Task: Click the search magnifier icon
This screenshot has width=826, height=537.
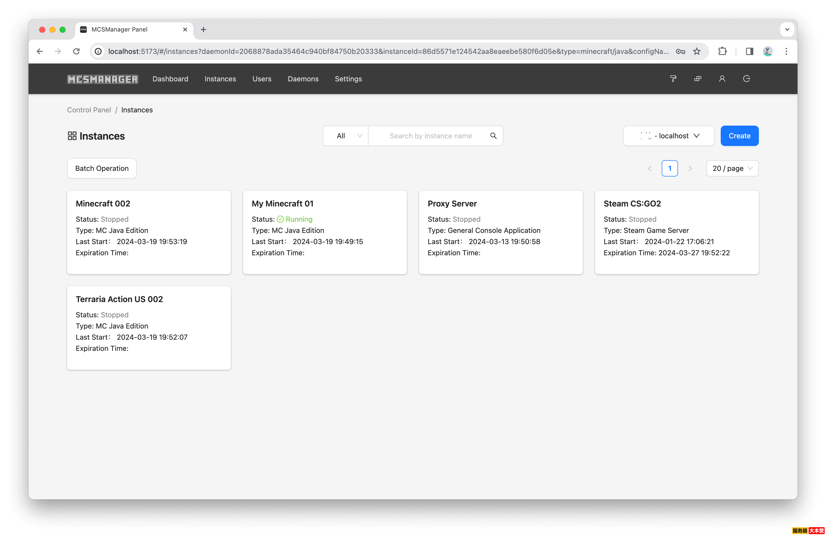Action: pos(493,136)
